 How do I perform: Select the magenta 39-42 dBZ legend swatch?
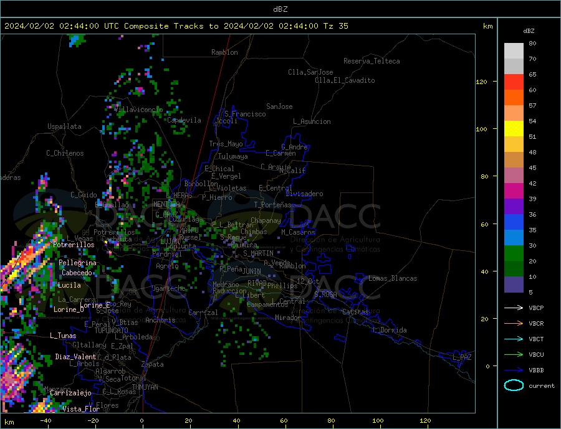point(514,191)
